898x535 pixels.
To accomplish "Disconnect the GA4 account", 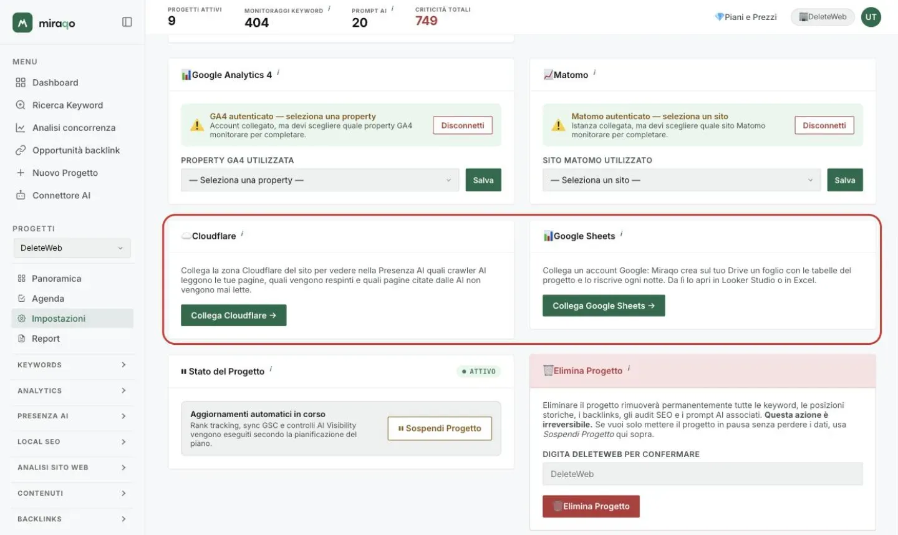I will click(463, 125).
